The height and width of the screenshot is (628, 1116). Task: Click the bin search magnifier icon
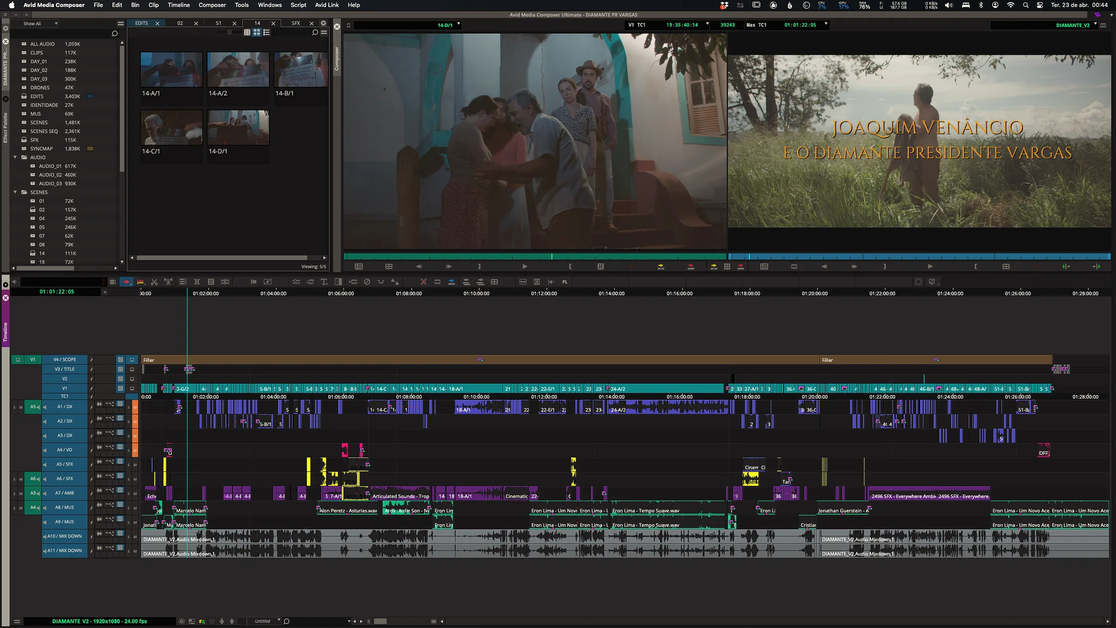click(315, 32)
